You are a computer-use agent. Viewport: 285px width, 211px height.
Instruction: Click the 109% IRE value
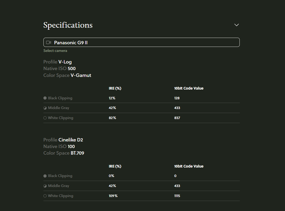point(113,196)
